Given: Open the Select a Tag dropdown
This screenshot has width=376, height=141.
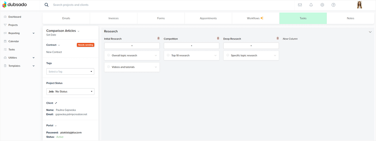Looking at the screenshot, I should pos(70,71).
